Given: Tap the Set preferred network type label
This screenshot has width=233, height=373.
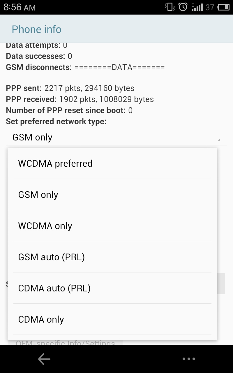Looking at the screenshot, I should coord(56,122).
